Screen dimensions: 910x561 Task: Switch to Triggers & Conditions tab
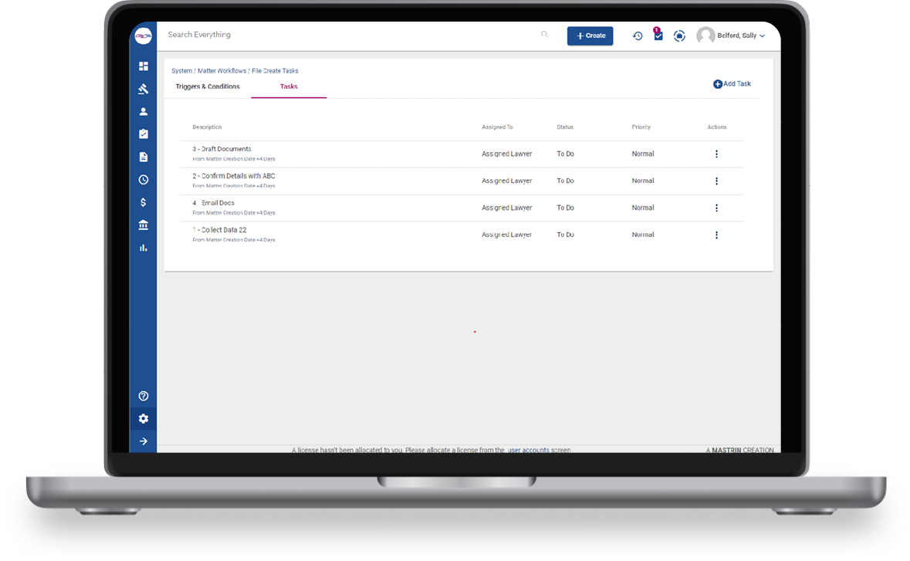coord(208,86)
